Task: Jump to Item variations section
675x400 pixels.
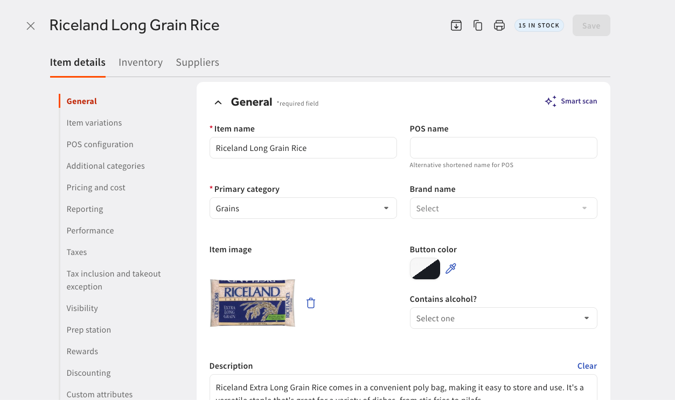Action: coord(94,123)
